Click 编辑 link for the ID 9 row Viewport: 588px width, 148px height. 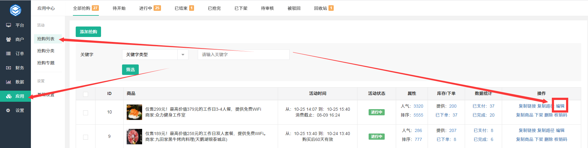560,130
